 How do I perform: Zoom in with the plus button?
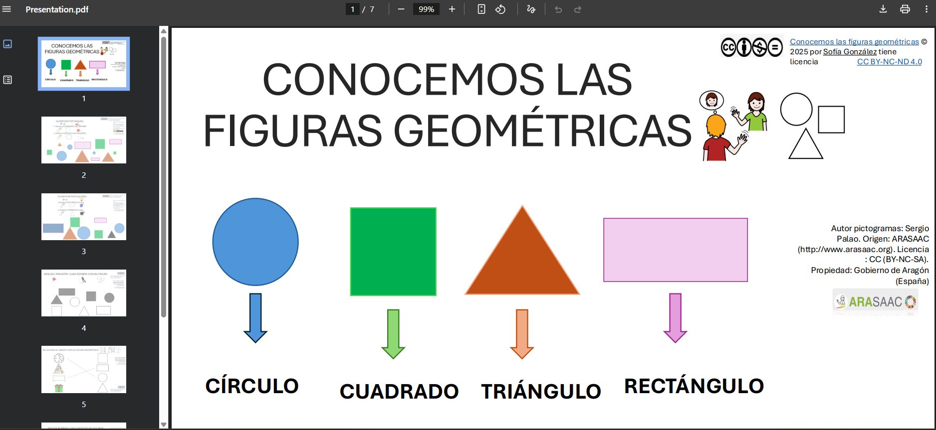(452, 9)
